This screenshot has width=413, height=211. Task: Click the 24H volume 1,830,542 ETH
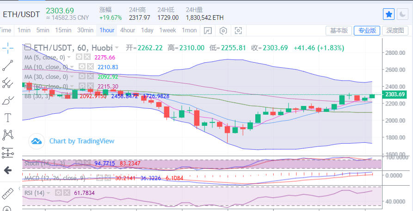tap(205, 18)
